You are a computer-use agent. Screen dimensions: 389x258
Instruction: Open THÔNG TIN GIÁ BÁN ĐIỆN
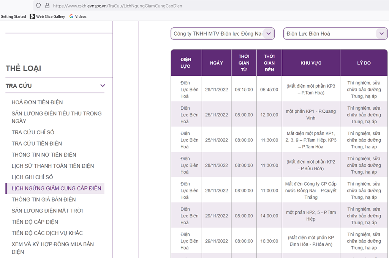tap(44, 200)
